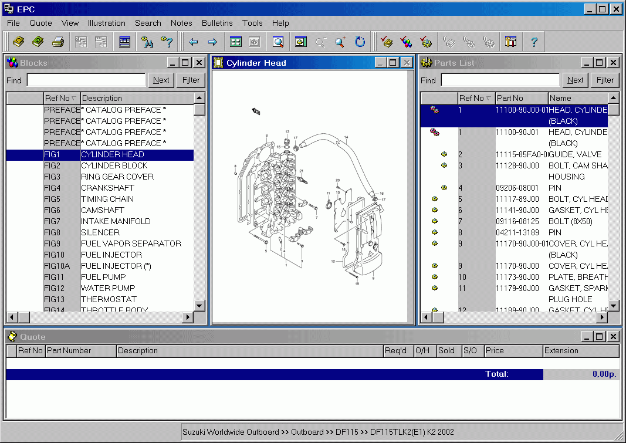626x443 pixels.
Task: Click the Filter button in Blocks panel
Action: (x=191, y=80)
